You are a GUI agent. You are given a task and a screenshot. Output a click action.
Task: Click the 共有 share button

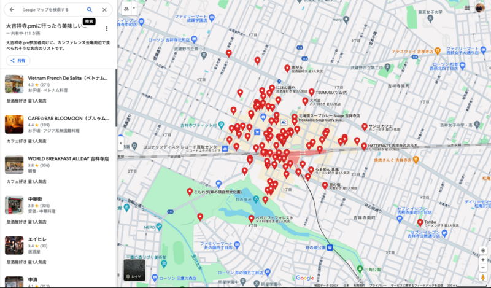coord(18,60)
